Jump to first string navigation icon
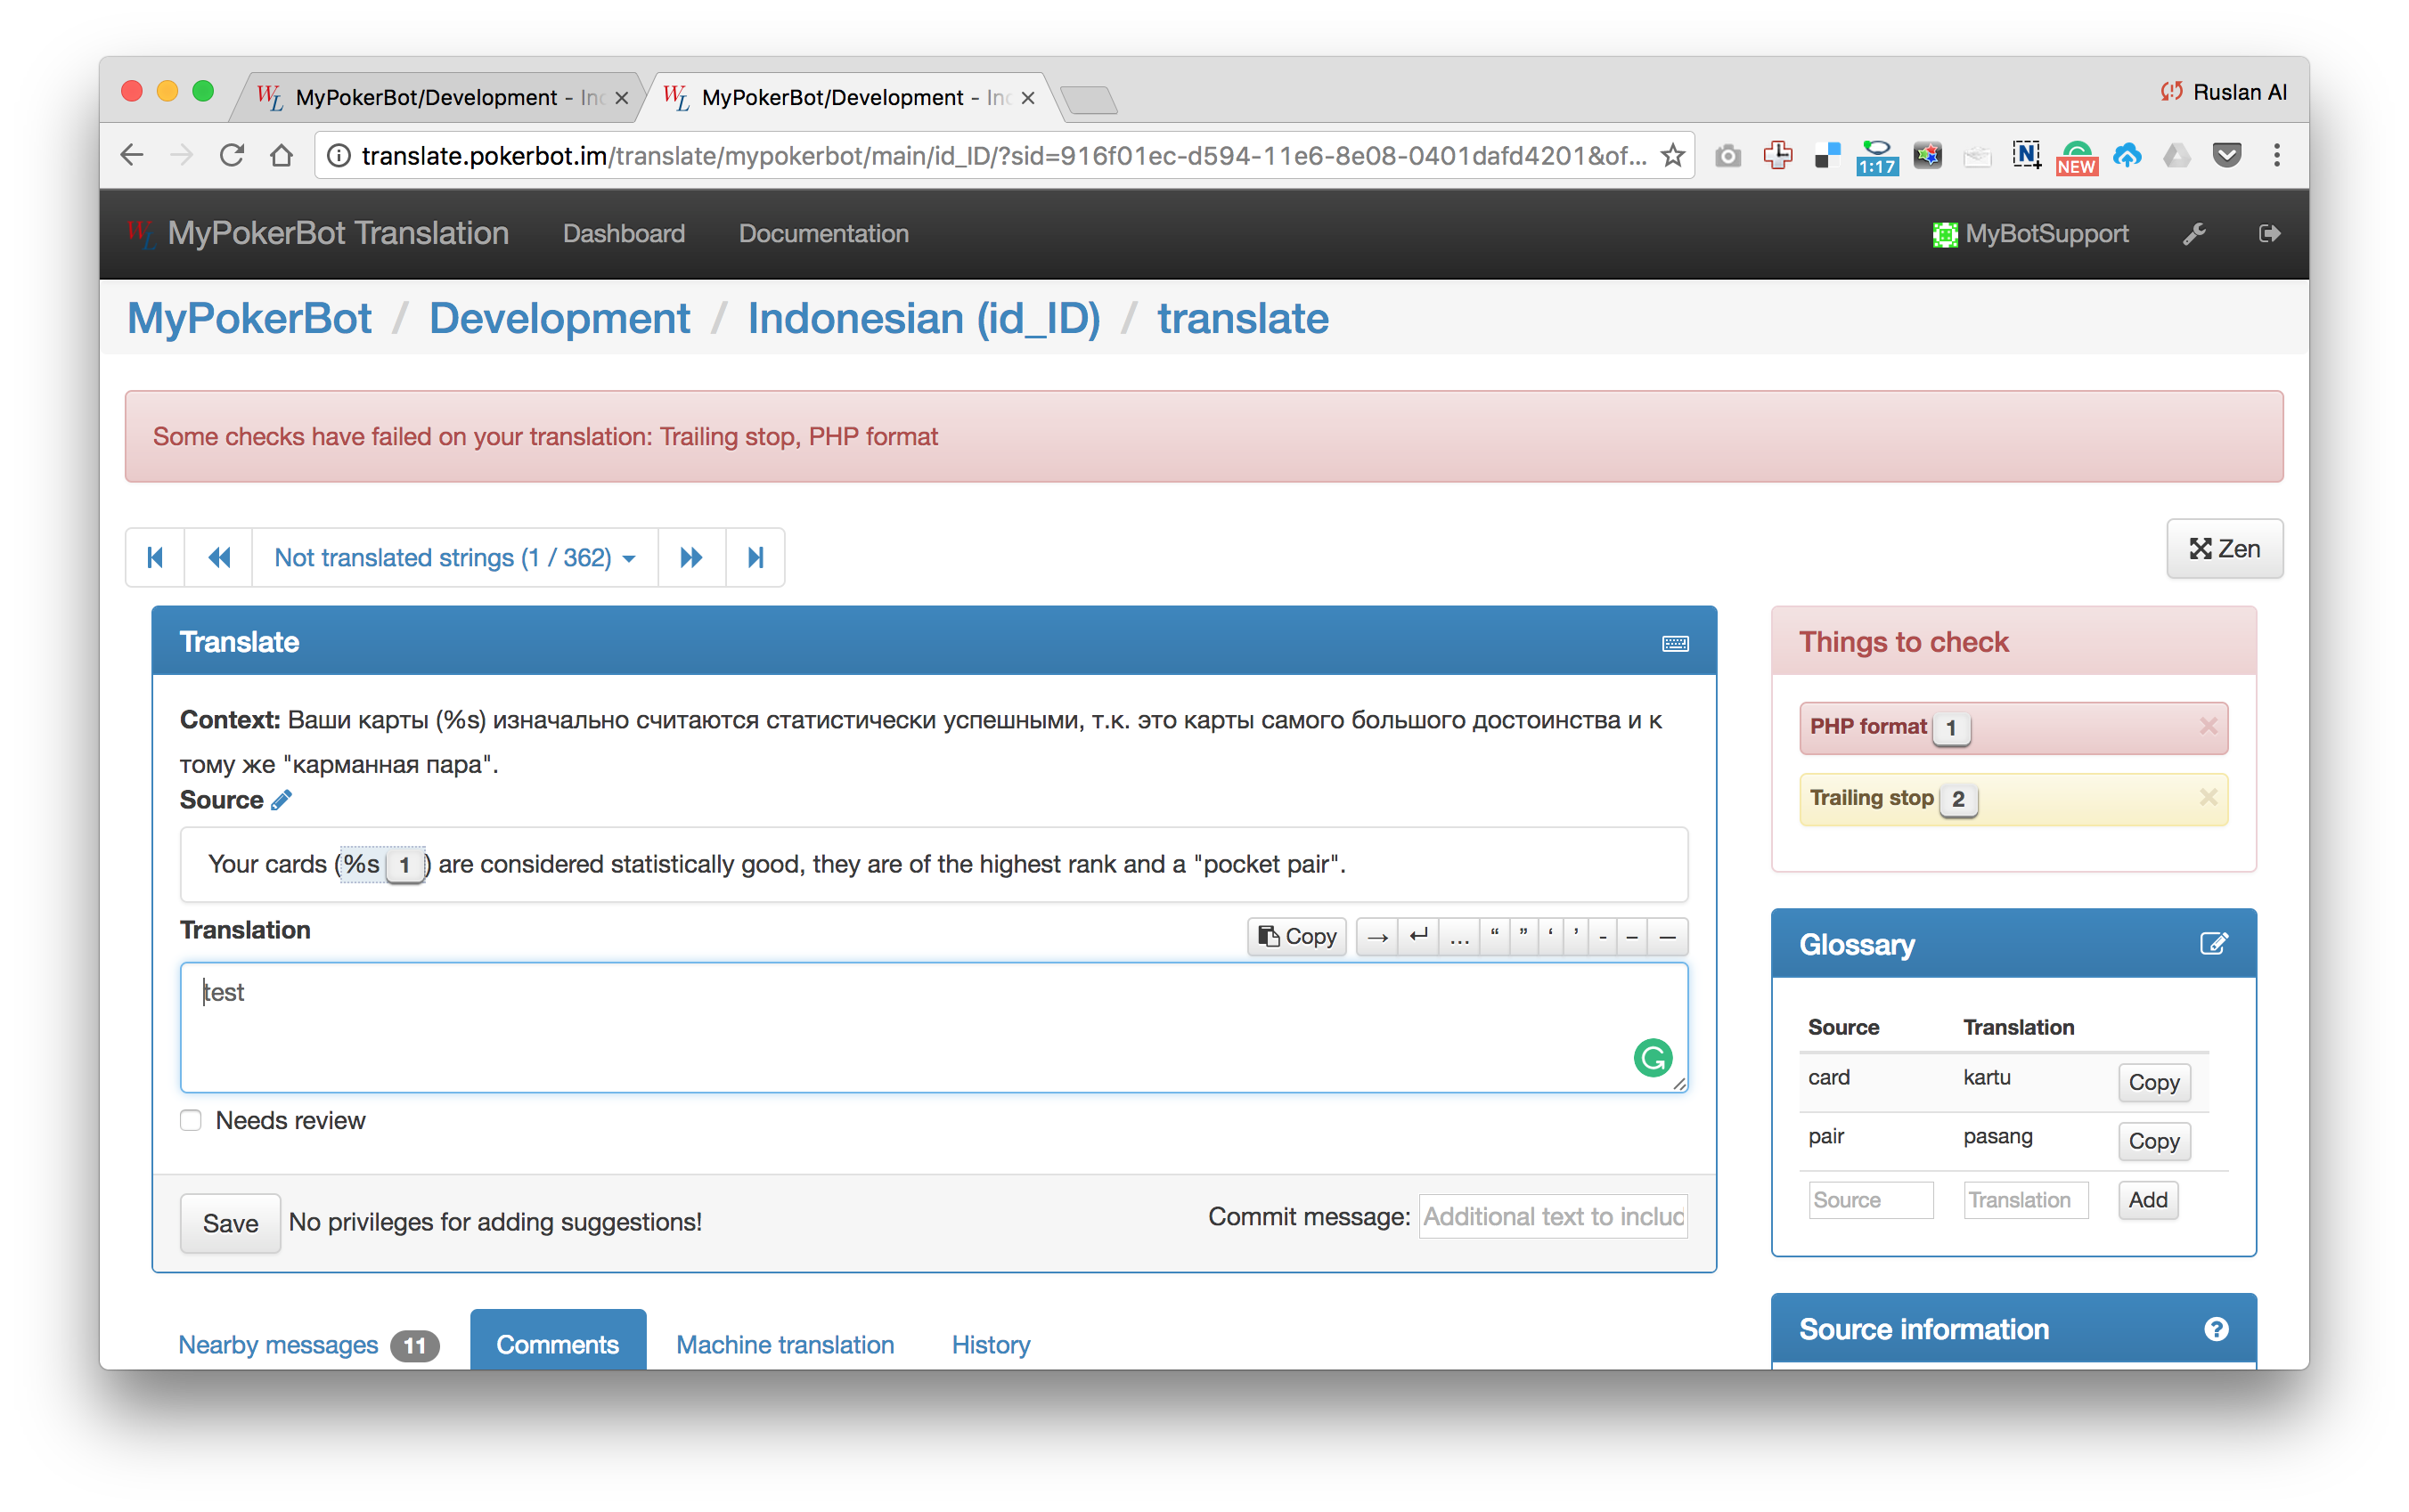 (x=155, y=557)
